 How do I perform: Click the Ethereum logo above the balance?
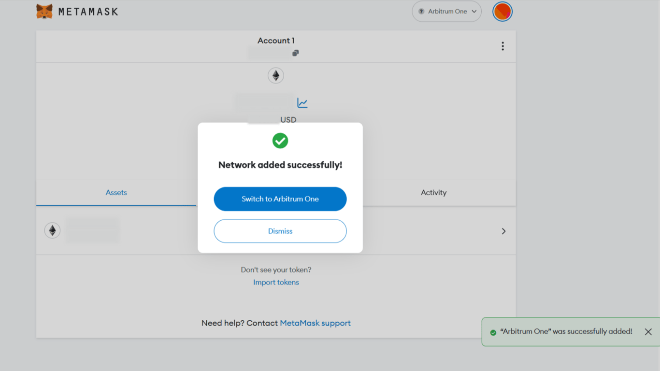click(275, 75)
